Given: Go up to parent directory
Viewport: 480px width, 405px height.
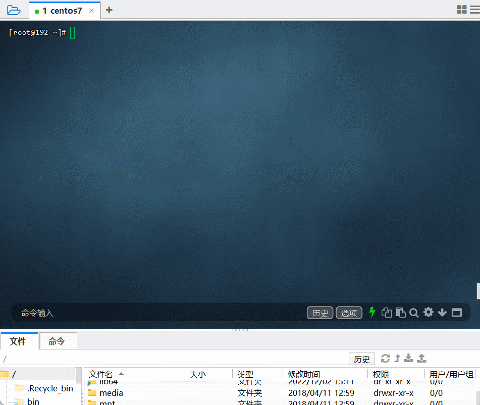Looking at the screenshot, I should pos(397,358).
